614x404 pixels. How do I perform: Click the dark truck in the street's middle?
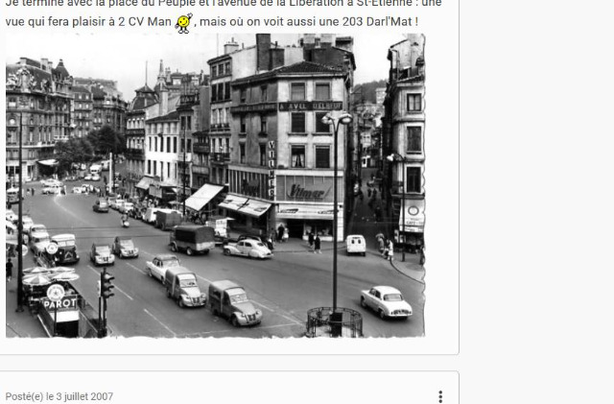click(x=193, y=238)
